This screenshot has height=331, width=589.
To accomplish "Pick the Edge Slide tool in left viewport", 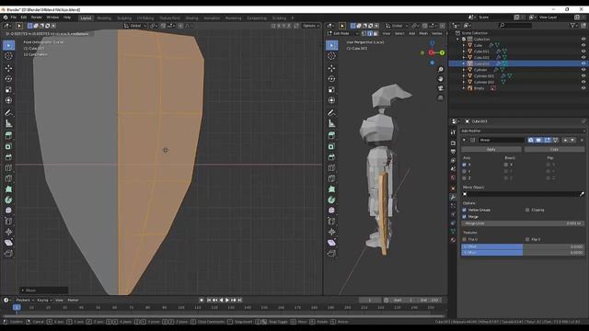I will click(x=8, y=221).
